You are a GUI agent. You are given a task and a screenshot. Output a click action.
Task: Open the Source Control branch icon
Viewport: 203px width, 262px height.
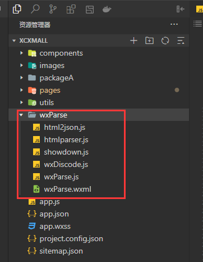[x=53, y=9]
